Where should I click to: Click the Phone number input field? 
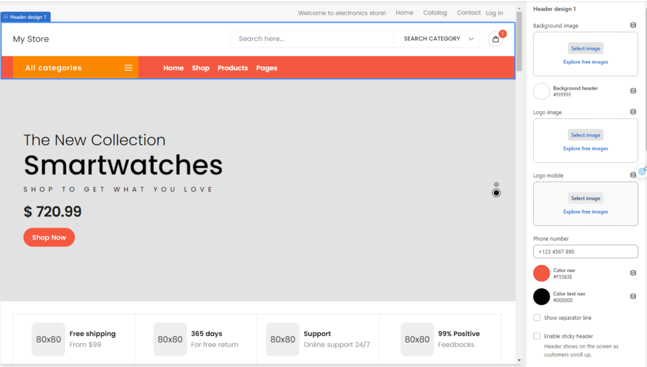pos(586,251)
